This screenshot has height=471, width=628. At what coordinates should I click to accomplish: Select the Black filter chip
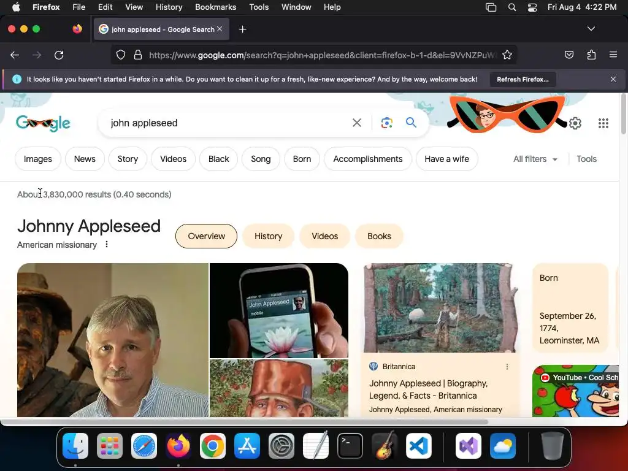[219, 159]
